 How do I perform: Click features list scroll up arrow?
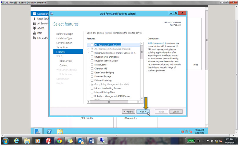(x=142, y=44)
